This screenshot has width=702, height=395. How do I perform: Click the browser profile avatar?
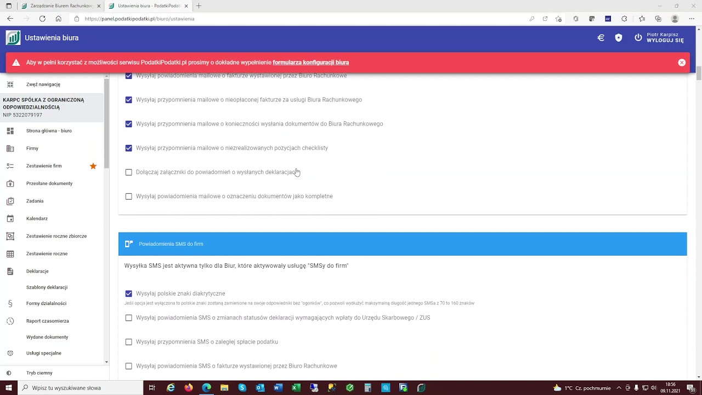coord(675,19)
